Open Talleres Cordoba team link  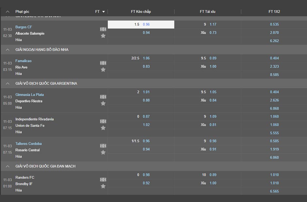[29, 144]
